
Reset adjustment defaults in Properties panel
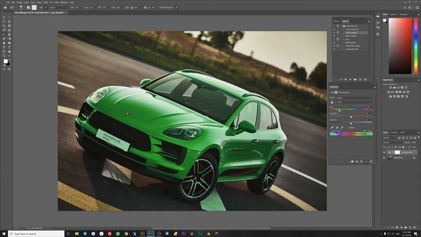pos(361,161)
